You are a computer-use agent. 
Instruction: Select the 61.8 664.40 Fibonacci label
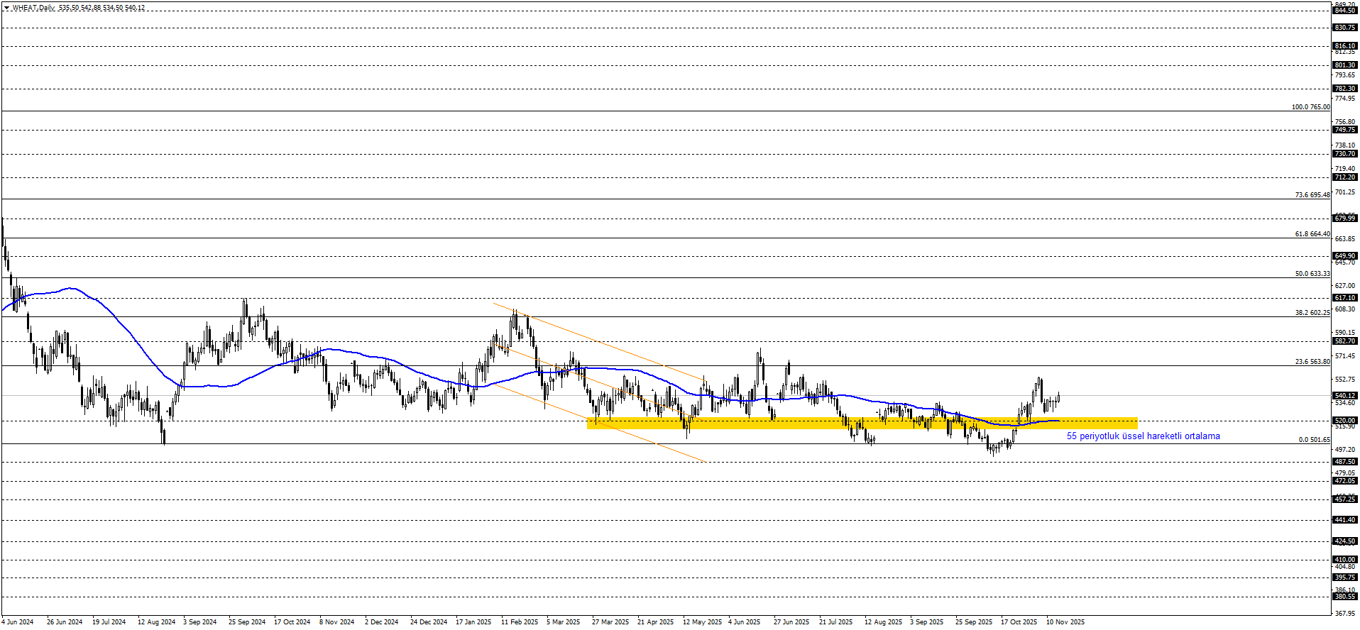1312,234
